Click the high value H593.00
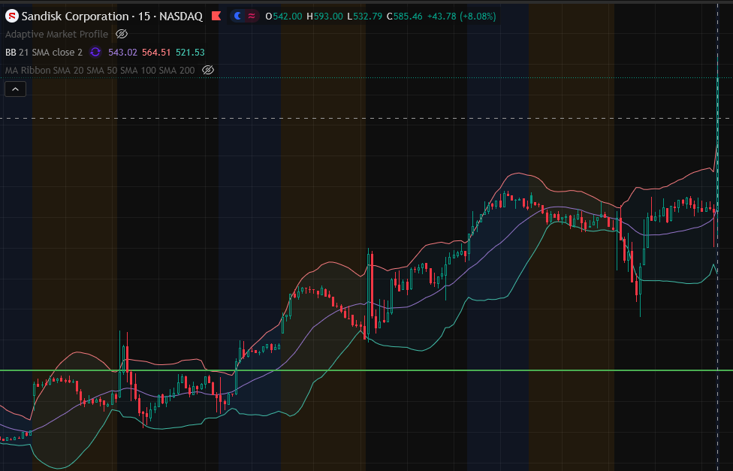This screenshot has width=733, height=471. click(x=324, y=17)
